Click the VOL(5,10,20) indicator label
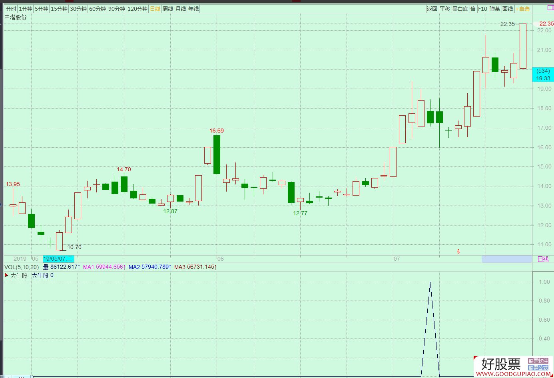This screenshot has width=554, height=378. pyautogui.click(x=22, y=267)
